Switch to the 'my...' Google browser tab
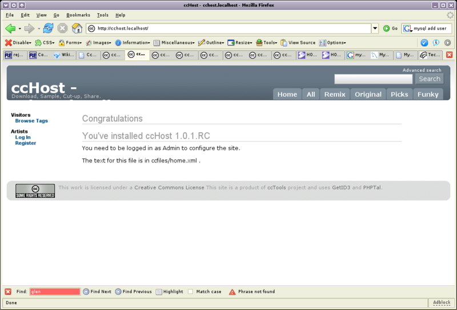 [357, 55]
